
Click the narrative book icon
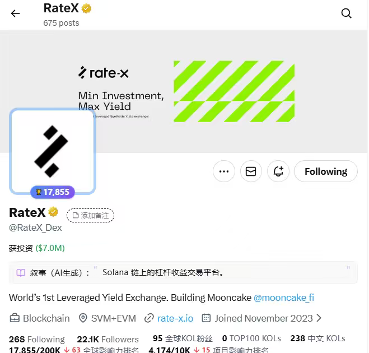[x=21, y=273]
